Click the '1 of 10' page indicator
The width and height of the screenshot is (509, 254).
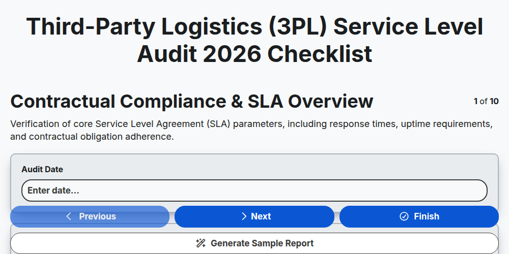[486, 102]
